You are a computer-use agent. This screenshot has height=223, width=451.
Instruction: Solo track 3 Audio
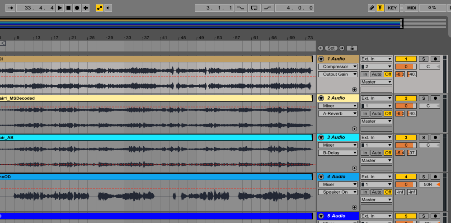(423, 137)
